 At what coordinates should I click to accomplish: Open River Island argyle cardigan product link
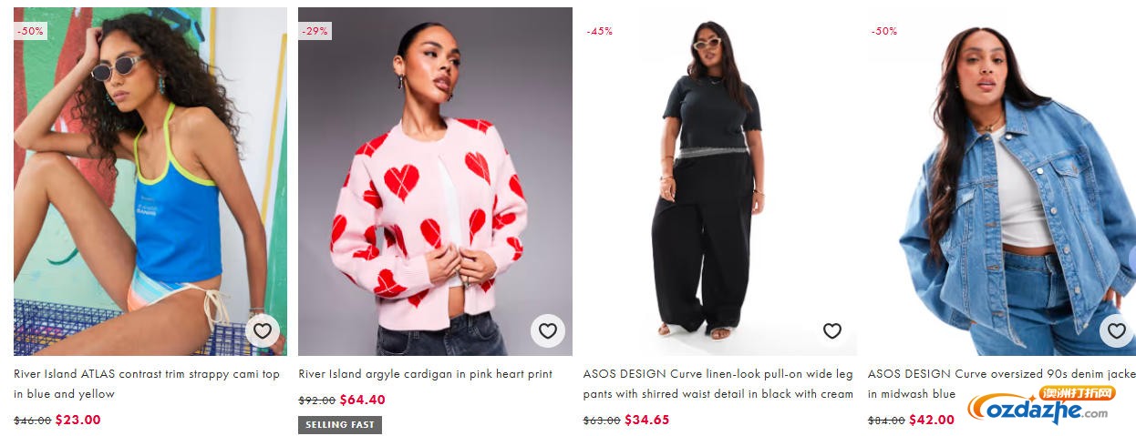pyautogui.click(x=425, y=374)
